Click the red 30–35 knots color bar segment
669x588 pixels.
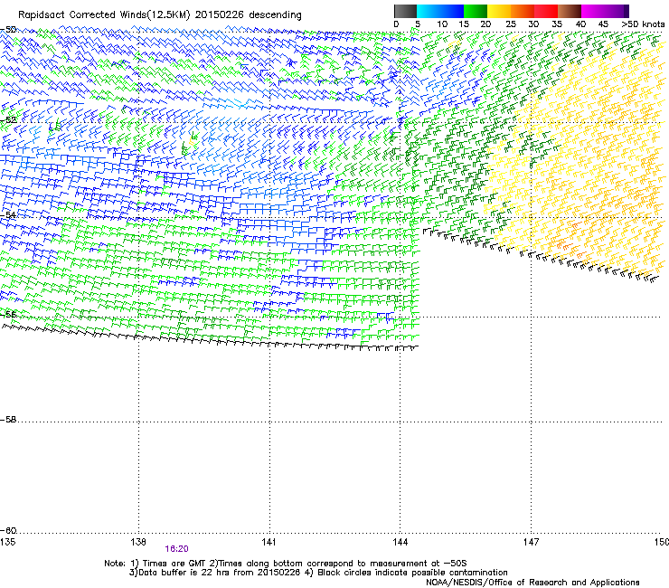(x=546, y=11)
